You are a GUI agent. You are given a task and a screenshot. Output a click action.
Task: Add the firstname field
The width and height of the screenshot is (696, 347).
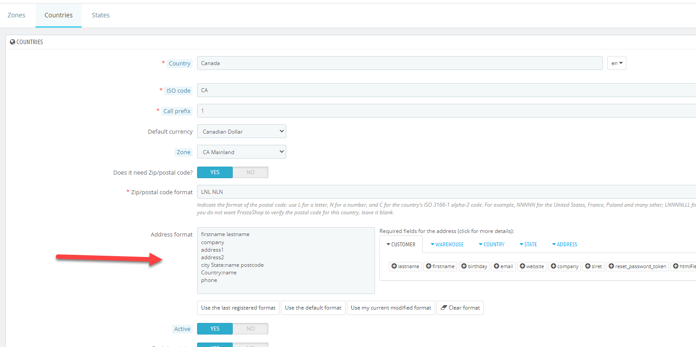440,266
